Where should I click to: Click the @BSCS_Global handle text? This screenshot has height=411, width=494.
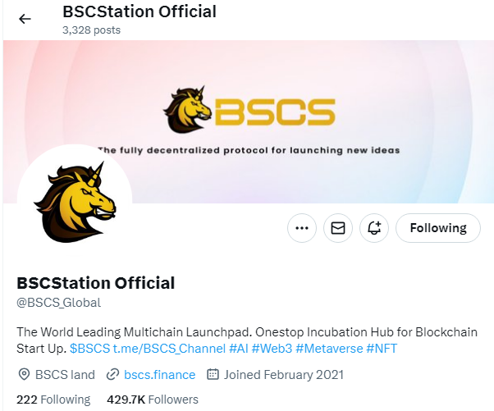click(58, 303)
